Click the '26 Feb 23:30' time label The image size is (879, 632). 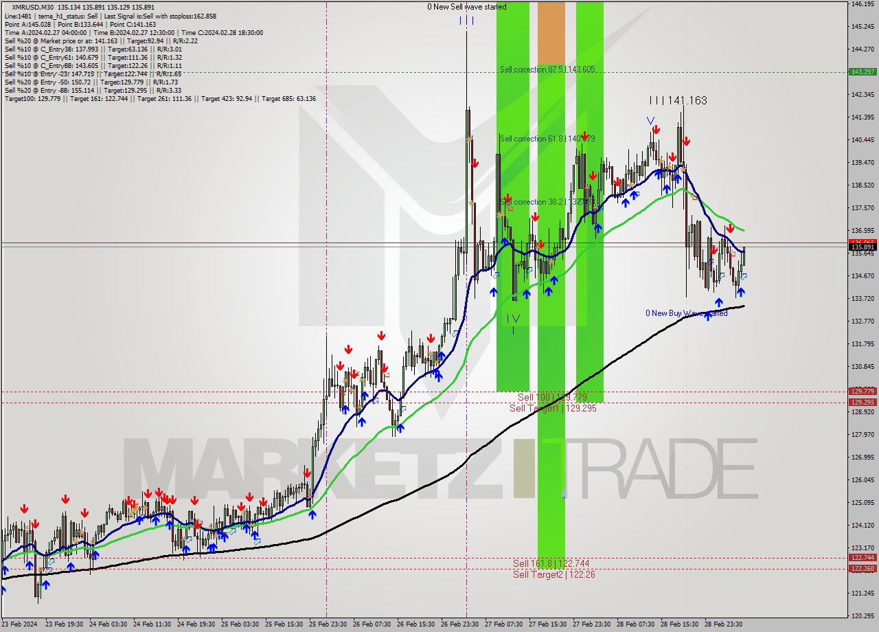click(x=461, y=624)
